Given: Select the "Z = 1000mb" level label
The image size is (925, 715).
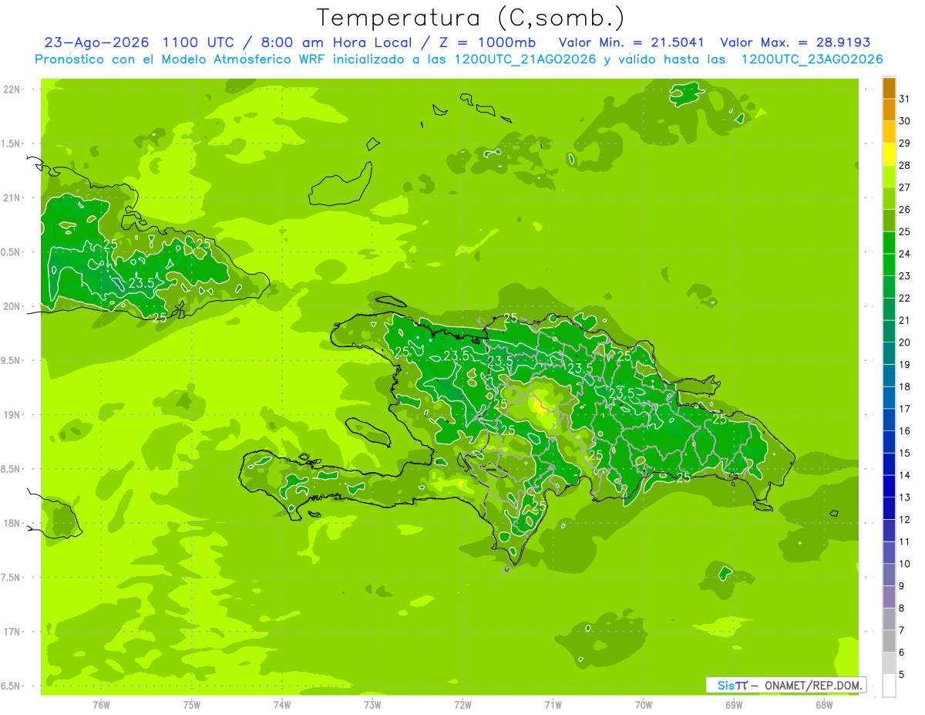Looking at the screenshot, I should [487, 42].
